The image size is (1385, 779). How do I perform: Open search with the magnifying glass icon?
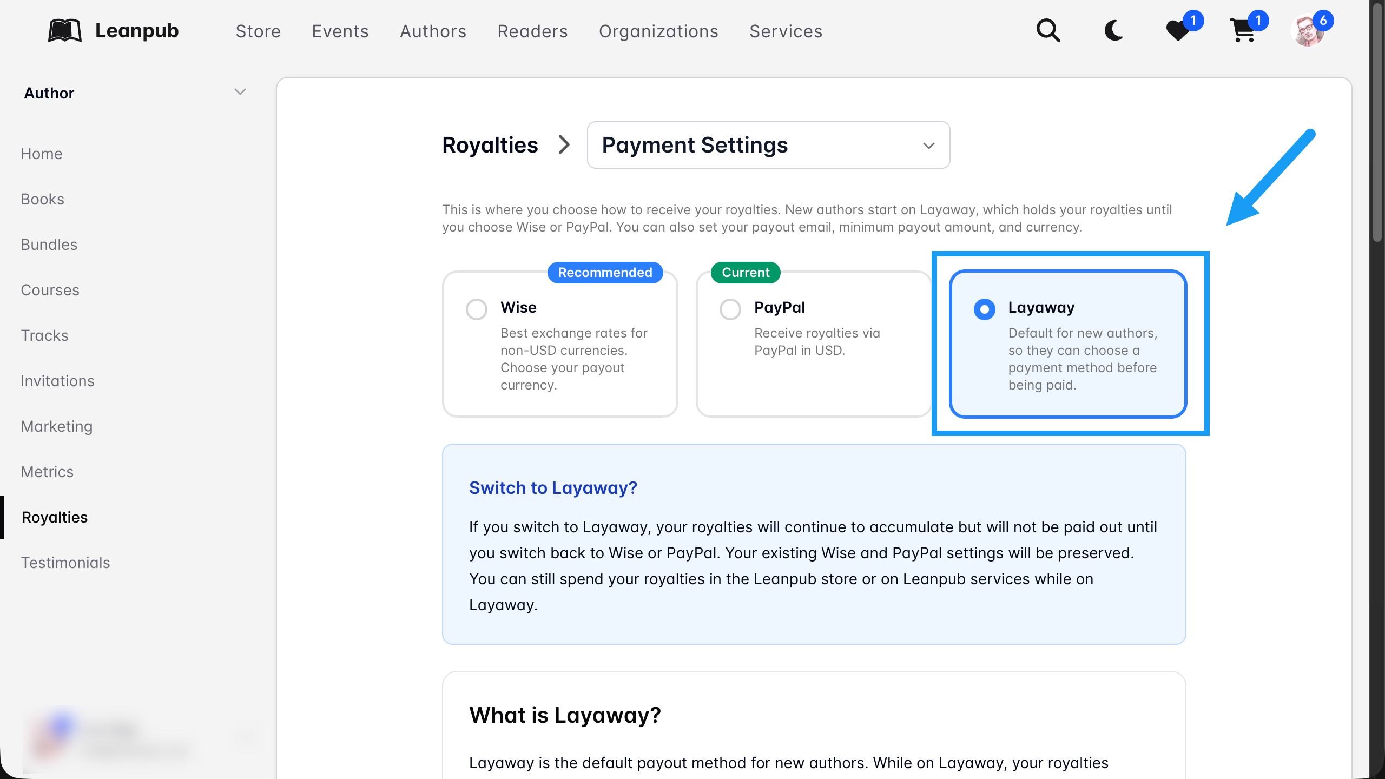pos(1048,31)
